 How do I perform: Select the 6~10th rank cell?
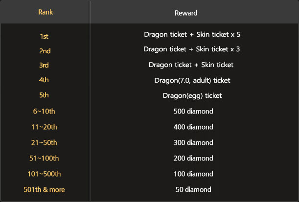pyautogui.click(x=45, y=112)
